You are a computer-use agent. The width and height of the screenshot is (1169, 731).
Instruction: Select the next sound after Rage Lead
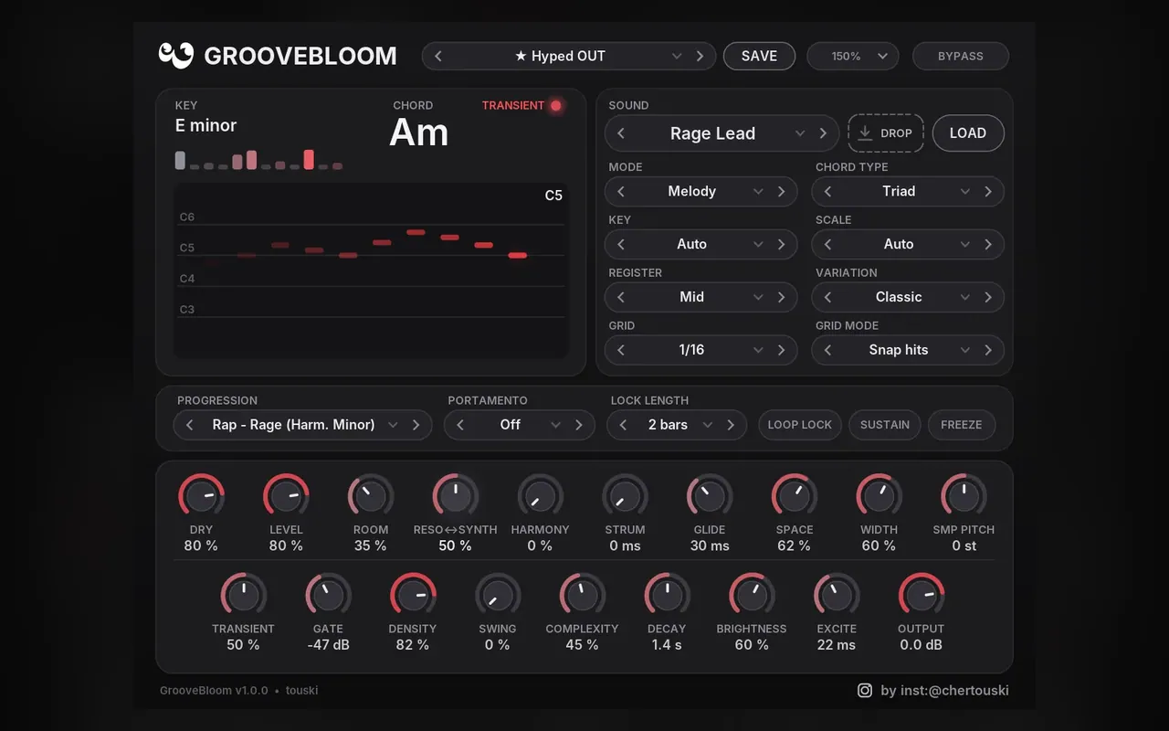pos(823,133)
